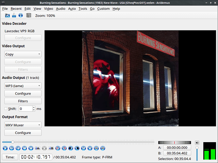Jump to next keyframe (fast-forward icon)
Viewport: 218px width, 163px height.
click(x=31, y=148)
